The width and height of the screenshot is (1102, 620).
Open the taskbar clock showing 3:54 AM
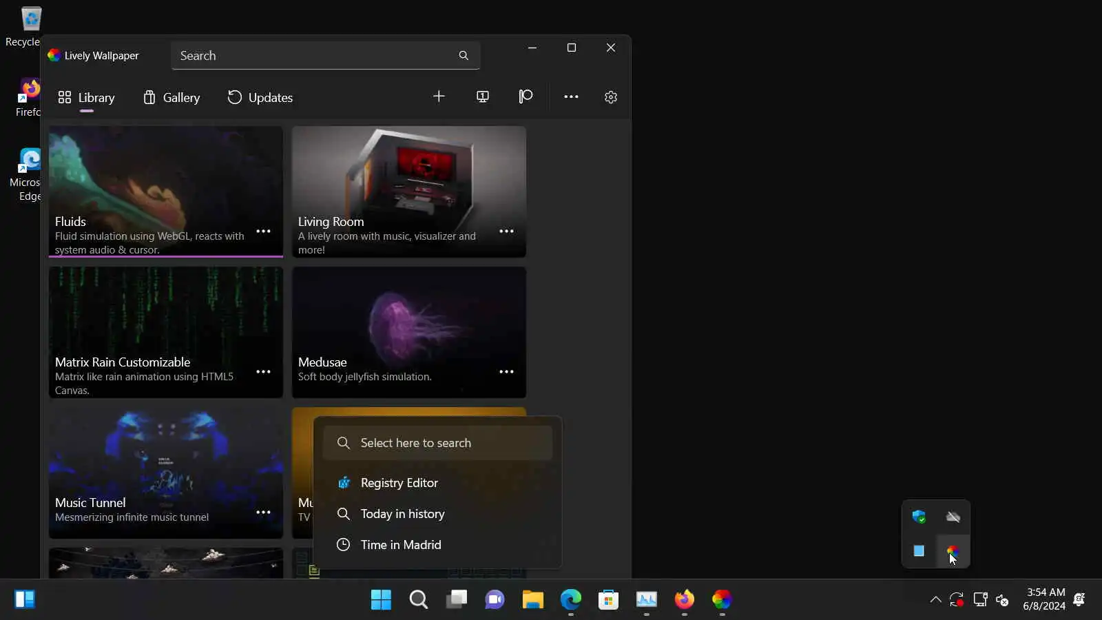(1044, 599)
